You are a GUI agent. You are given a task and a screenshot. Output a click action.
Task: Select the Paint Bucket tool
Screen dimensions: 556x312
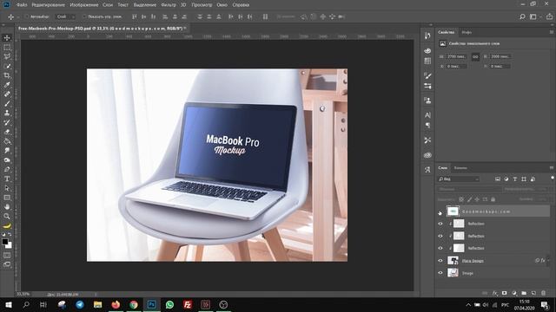[7, 141]
